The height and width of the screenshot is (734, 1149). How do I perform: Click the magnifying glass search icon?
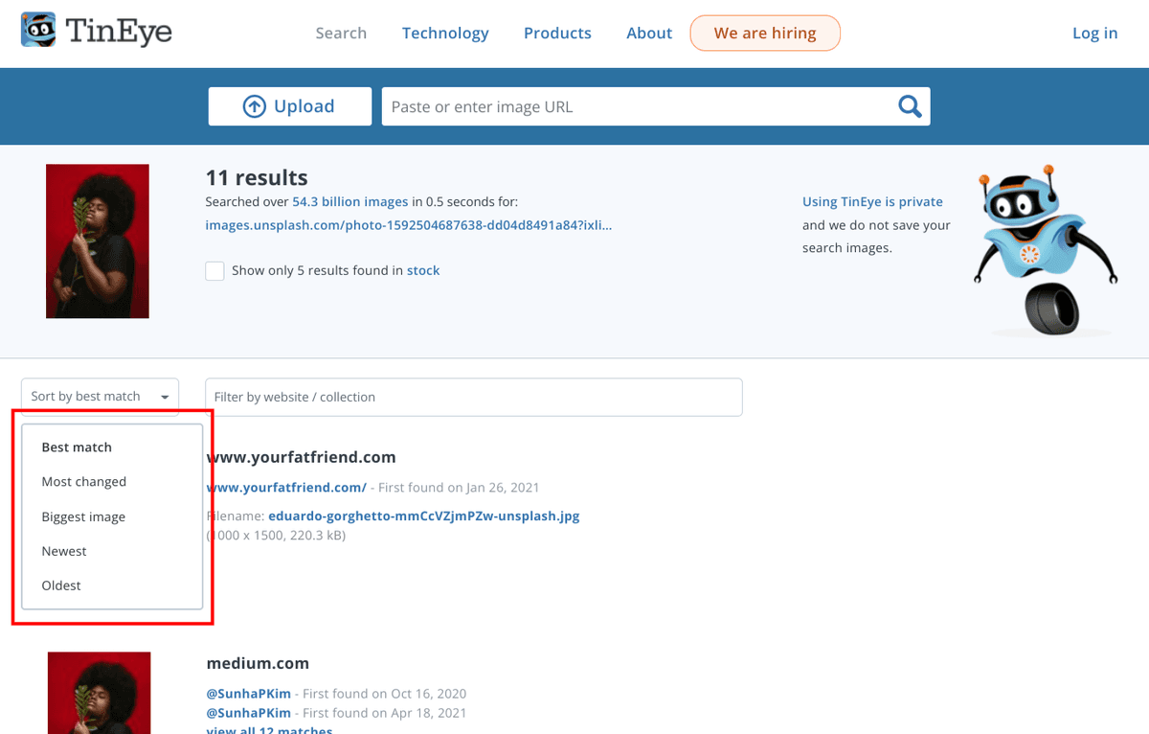click(910, 106)
